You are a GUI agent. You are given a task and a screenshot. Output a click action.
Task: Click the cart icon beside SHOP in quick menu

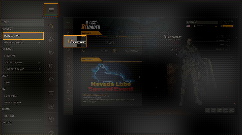point(83,51)
